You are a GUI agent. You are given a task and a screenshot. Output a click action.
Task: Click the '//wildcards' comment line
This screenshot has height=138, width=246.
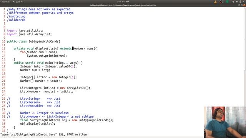point(16,20)
